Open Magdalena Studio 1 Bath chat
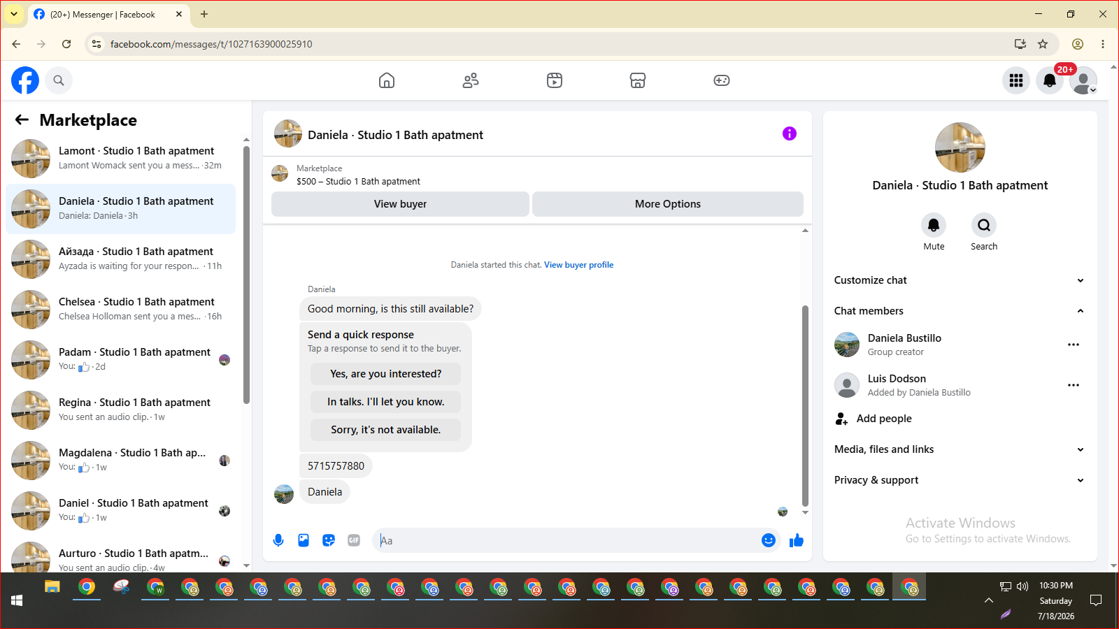The image size is (1119, 629). [121, 461]
